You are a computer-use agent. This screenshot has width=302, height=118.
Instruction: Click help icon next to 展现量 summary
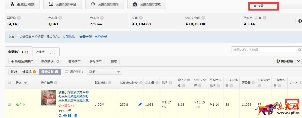[19, 18]
